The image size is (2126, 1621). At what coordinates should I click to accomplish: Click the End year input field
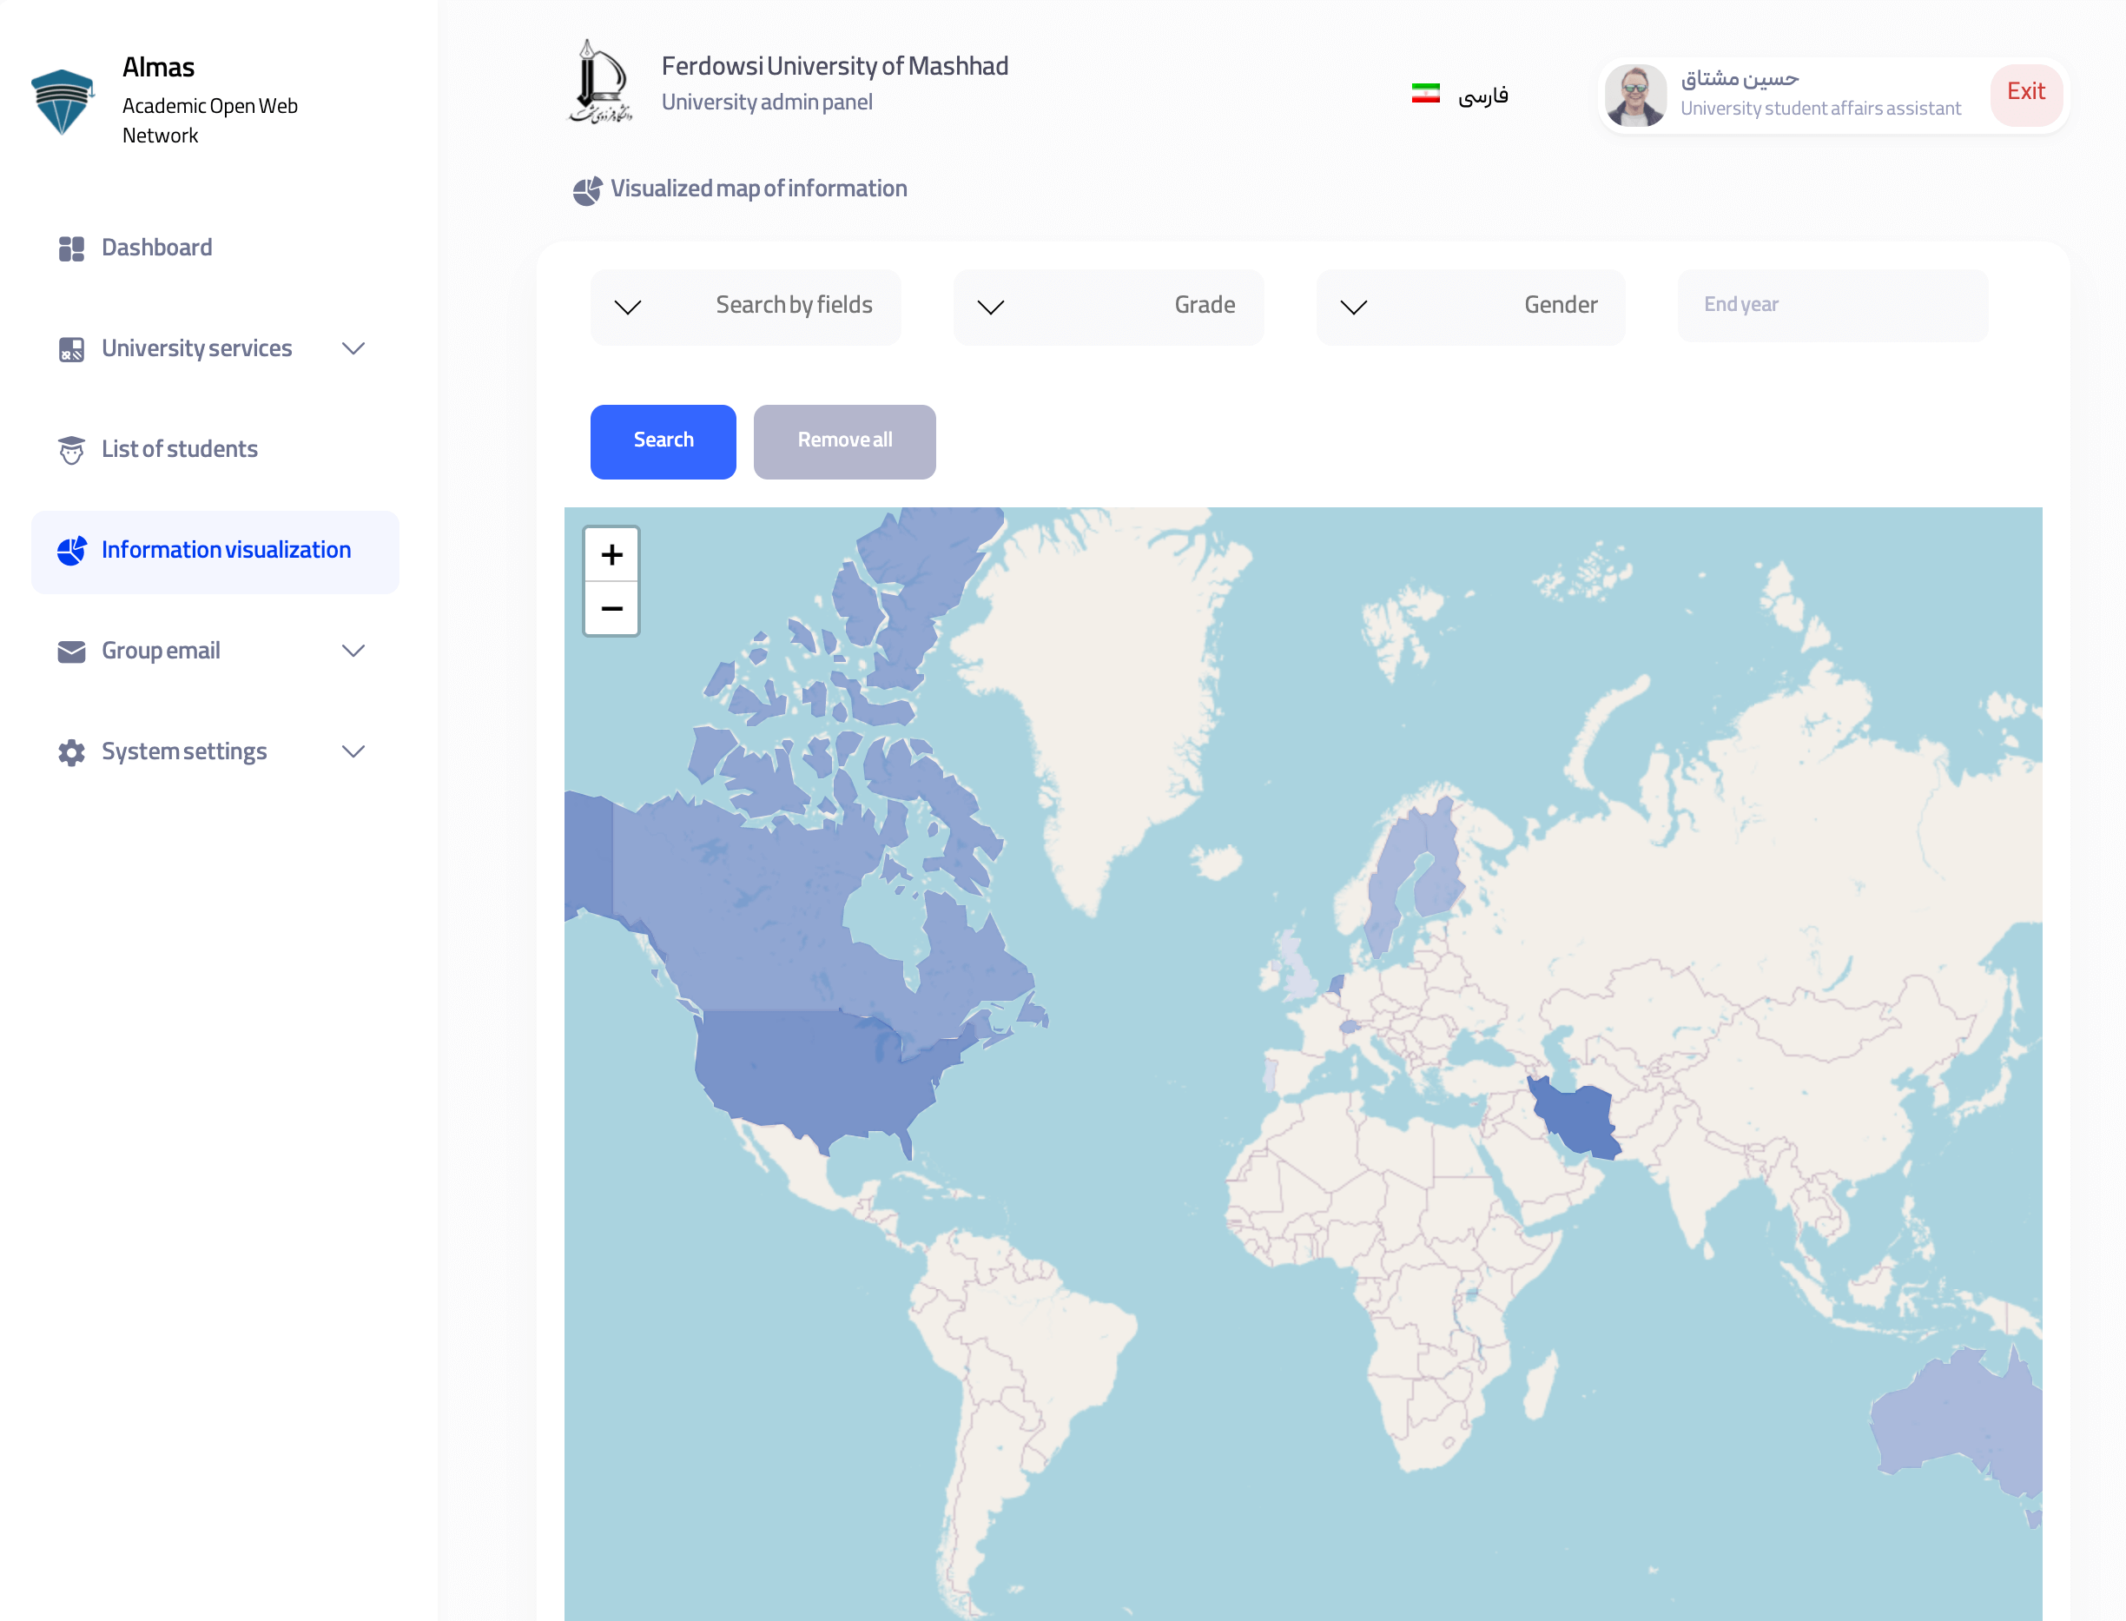click(x=1832, y=306)
